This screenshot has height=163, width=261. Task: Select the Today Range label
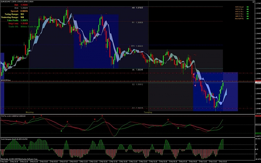click(x=12, y=14)
